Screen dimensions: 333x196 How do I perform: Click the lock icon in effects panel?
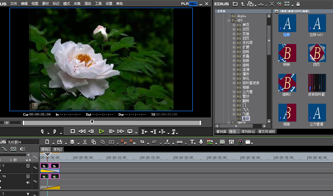click(298, 4)
